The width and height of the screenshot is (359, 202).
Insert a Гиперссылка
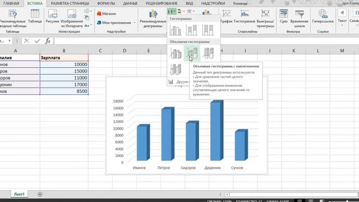click(323, 16)
